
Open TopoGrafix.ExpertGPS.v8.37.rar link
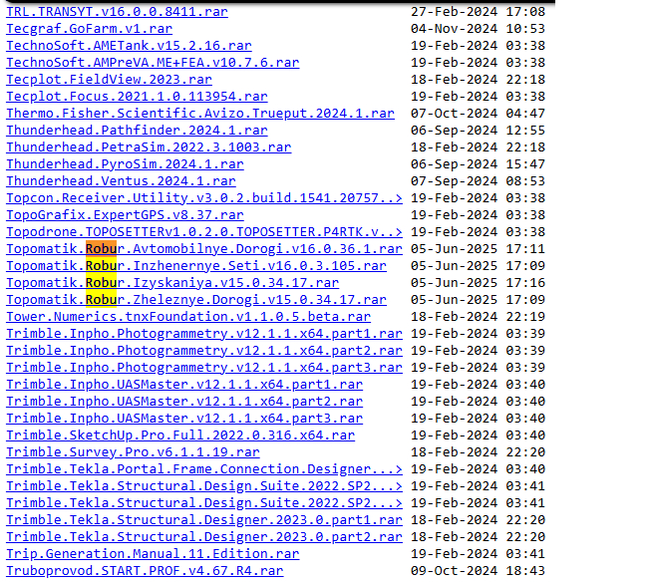[x=125, y=215]
